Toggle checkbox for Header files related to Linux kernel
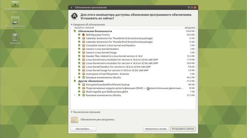The image size is (247, 138). coord(79,56)
